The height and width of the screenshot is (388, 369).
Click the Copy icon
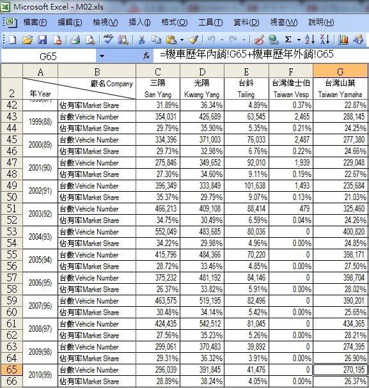tap(157, 40)
